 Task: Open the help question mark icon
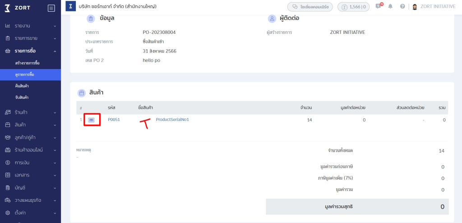[402, 7]
